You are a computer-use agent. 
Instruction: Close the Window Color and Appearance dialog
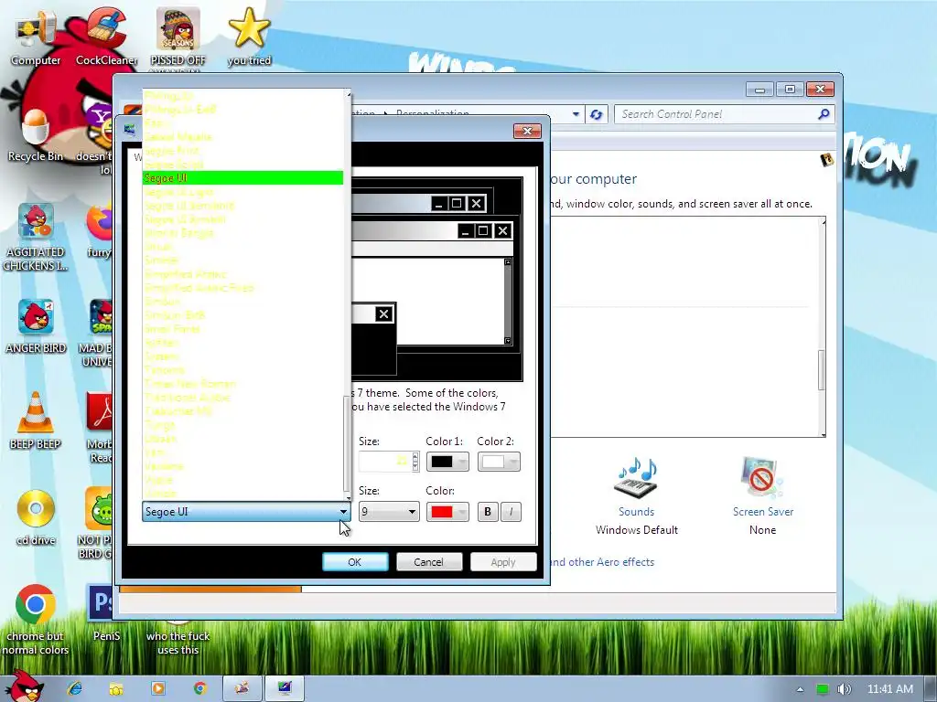[x=527, y=131]
